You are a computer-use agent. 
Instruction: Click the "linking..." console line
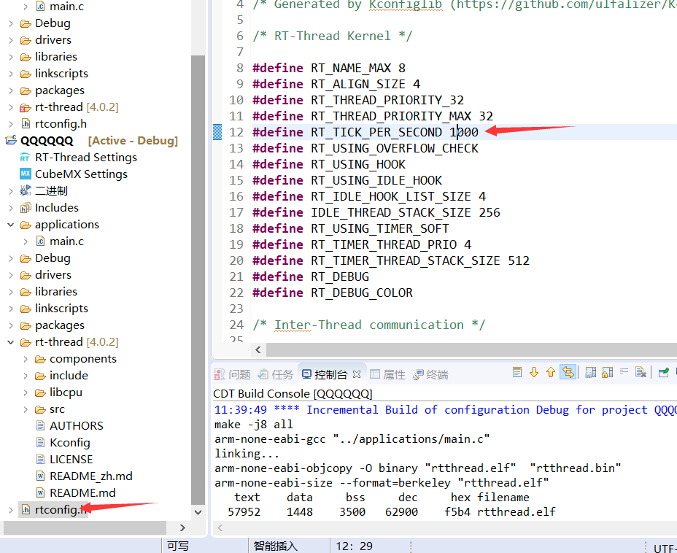(247, 454)
